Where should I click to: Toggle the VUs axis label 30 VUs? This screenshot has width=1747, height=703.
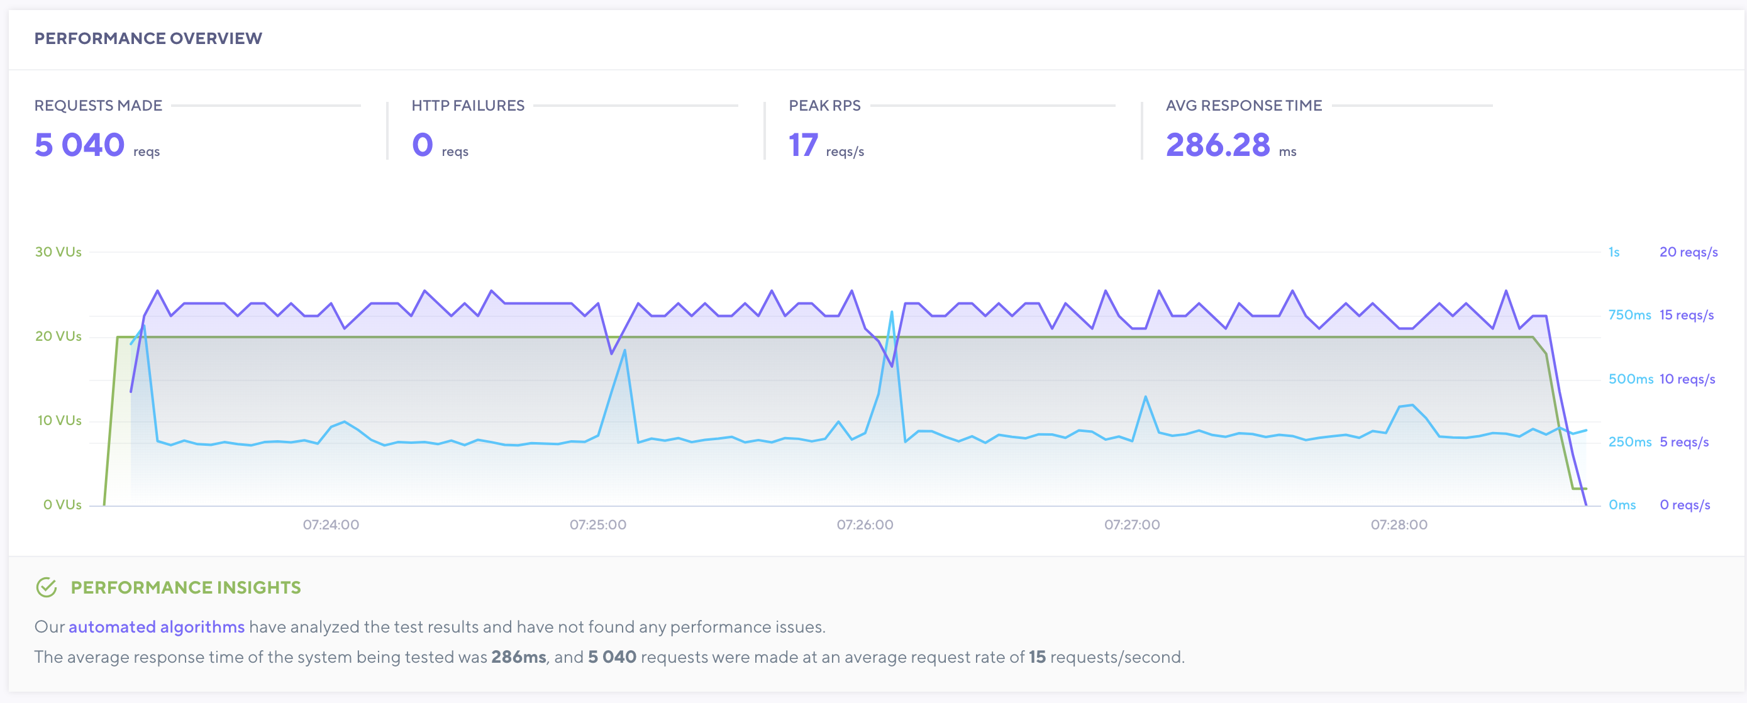click(58, 251)
